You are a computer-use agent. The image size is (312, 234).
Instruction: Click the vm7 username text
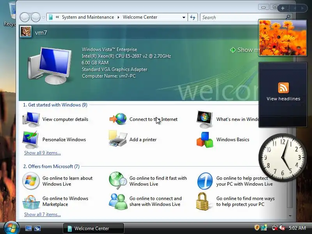(41, 32)
